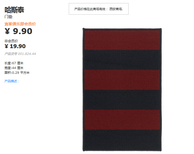The width and height of the screenshot is (194, 154).
Task: Select the 非会员价 label
Action: point(11,41)
